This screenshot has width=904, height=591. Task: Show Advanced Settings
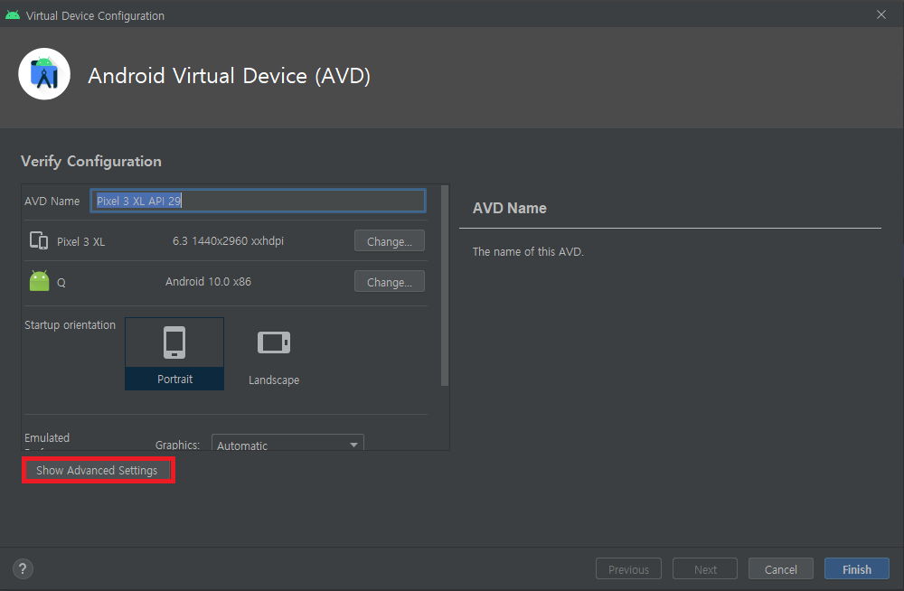point(98,470)
